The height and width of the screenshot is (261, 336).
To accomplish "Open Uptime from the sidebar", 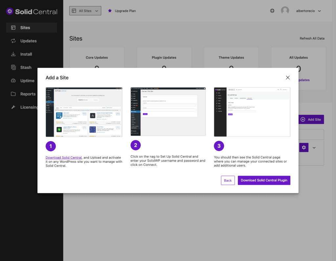I will click(x=27, y=81).
